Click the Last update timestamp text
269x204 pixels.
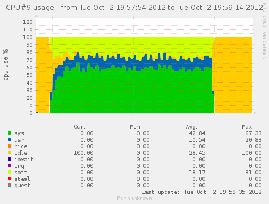point(201,192)
